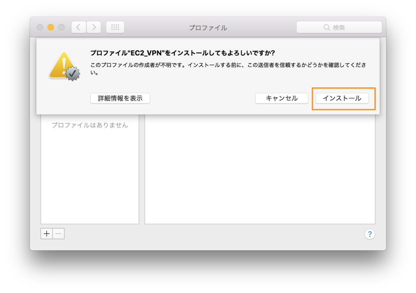Show all preferences grid icon
This screenshot has width=416, height=293.
click(115, 27)
